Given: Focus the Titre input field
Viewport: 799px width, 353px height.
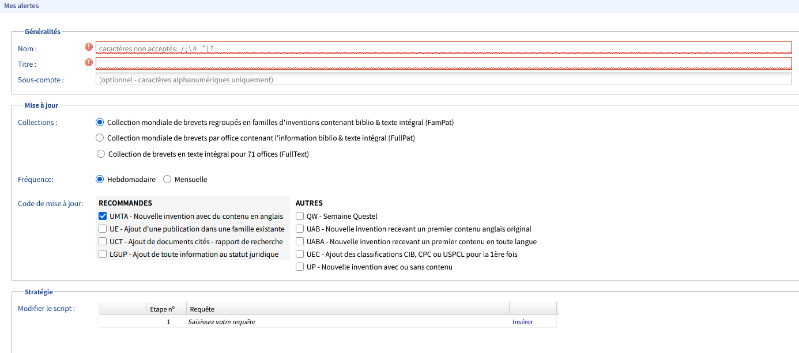Looking at the screenshot, I should point(444,63).
